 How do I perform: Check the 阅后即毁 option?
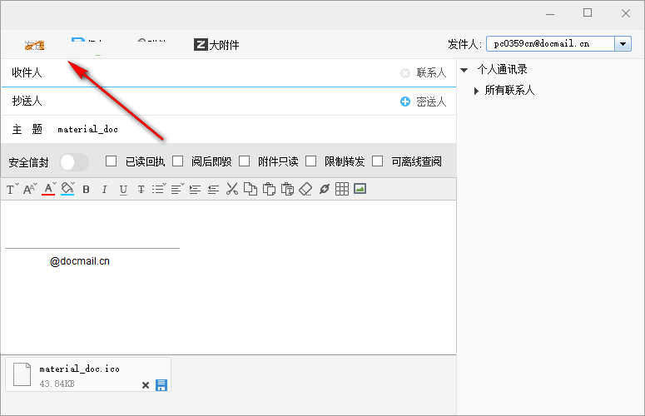(178, 161)
